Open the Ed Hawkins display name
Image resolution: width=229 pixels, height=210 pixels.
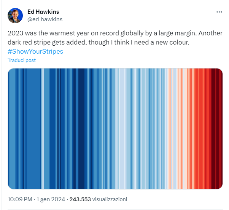(x=43, y=12)
